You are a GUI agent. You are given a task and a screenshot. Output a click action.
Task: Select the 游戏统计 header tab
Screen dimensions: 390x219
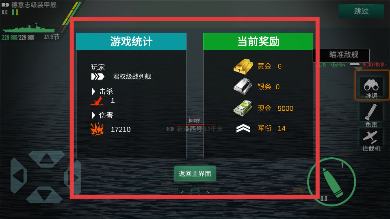point(131,41)
